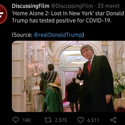Open the attached movie still image
125x125 pixels.
pos(68,76)
